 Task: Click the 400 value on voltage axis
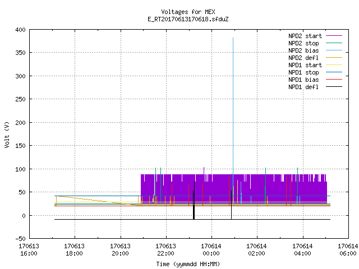(x=20, y=30)
